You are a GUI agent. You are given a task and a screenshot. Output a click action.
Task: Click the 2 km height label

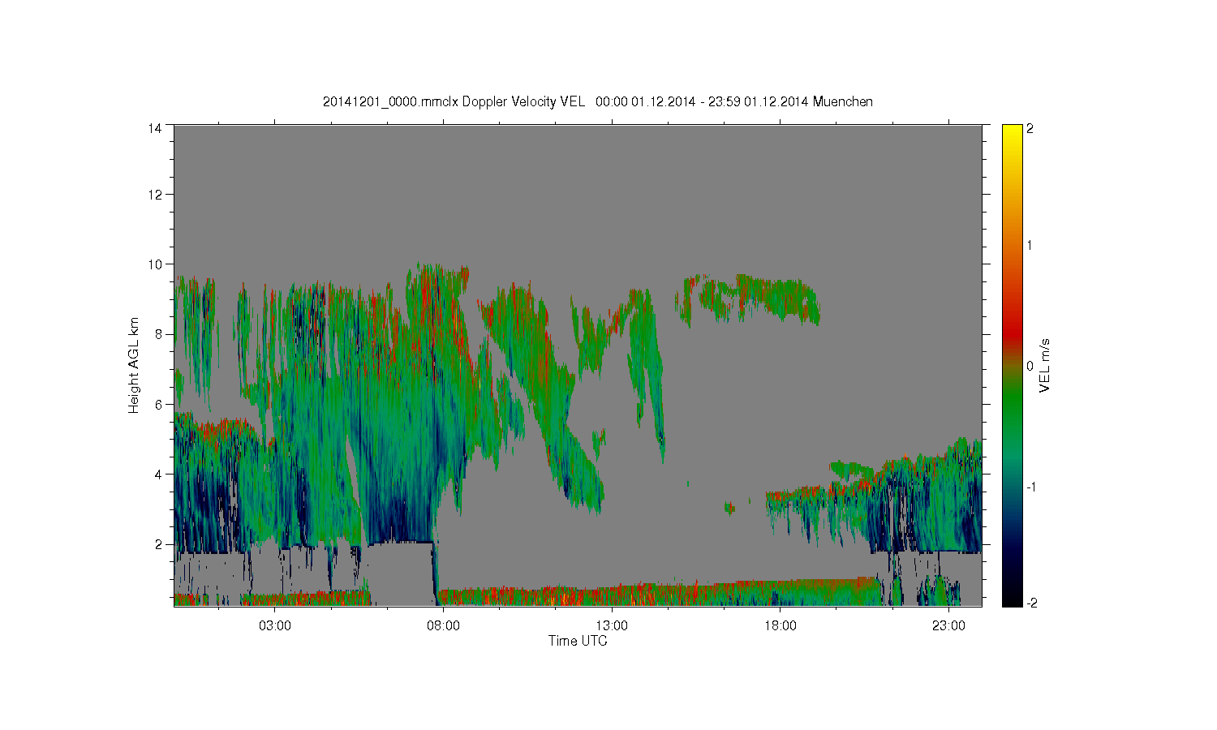pos(158,544)
